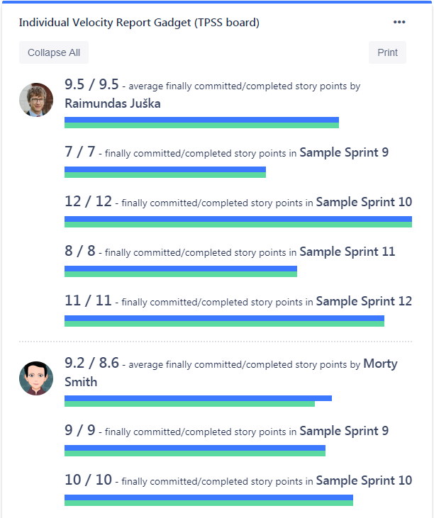Click the Individual Velocity Report Gadget title
434x518 pixels.
(x=139, y=23)
